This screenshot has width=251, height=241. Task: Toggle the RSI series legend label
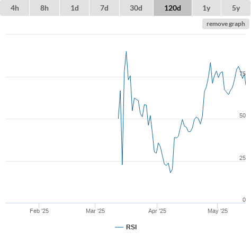131,227
